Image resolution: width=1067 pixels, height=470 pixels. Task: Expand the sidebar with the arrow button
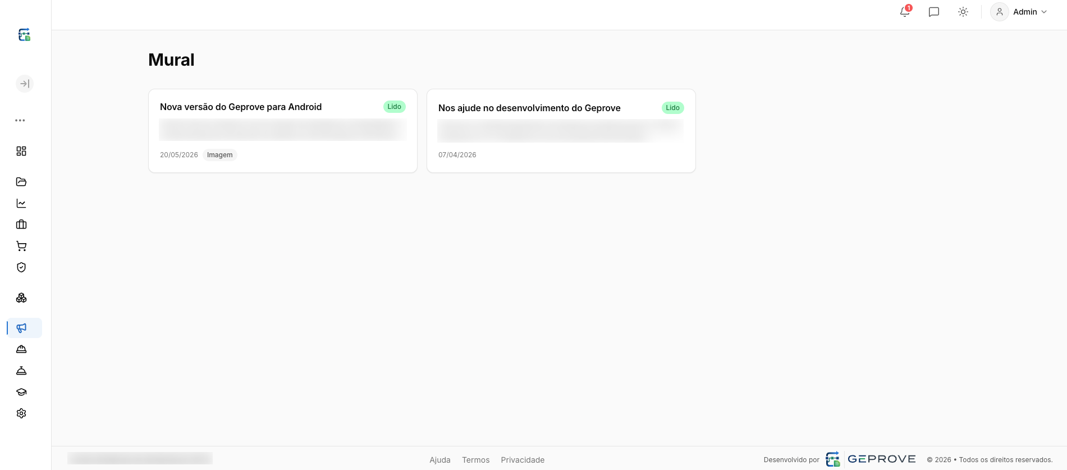pos(25,84)
